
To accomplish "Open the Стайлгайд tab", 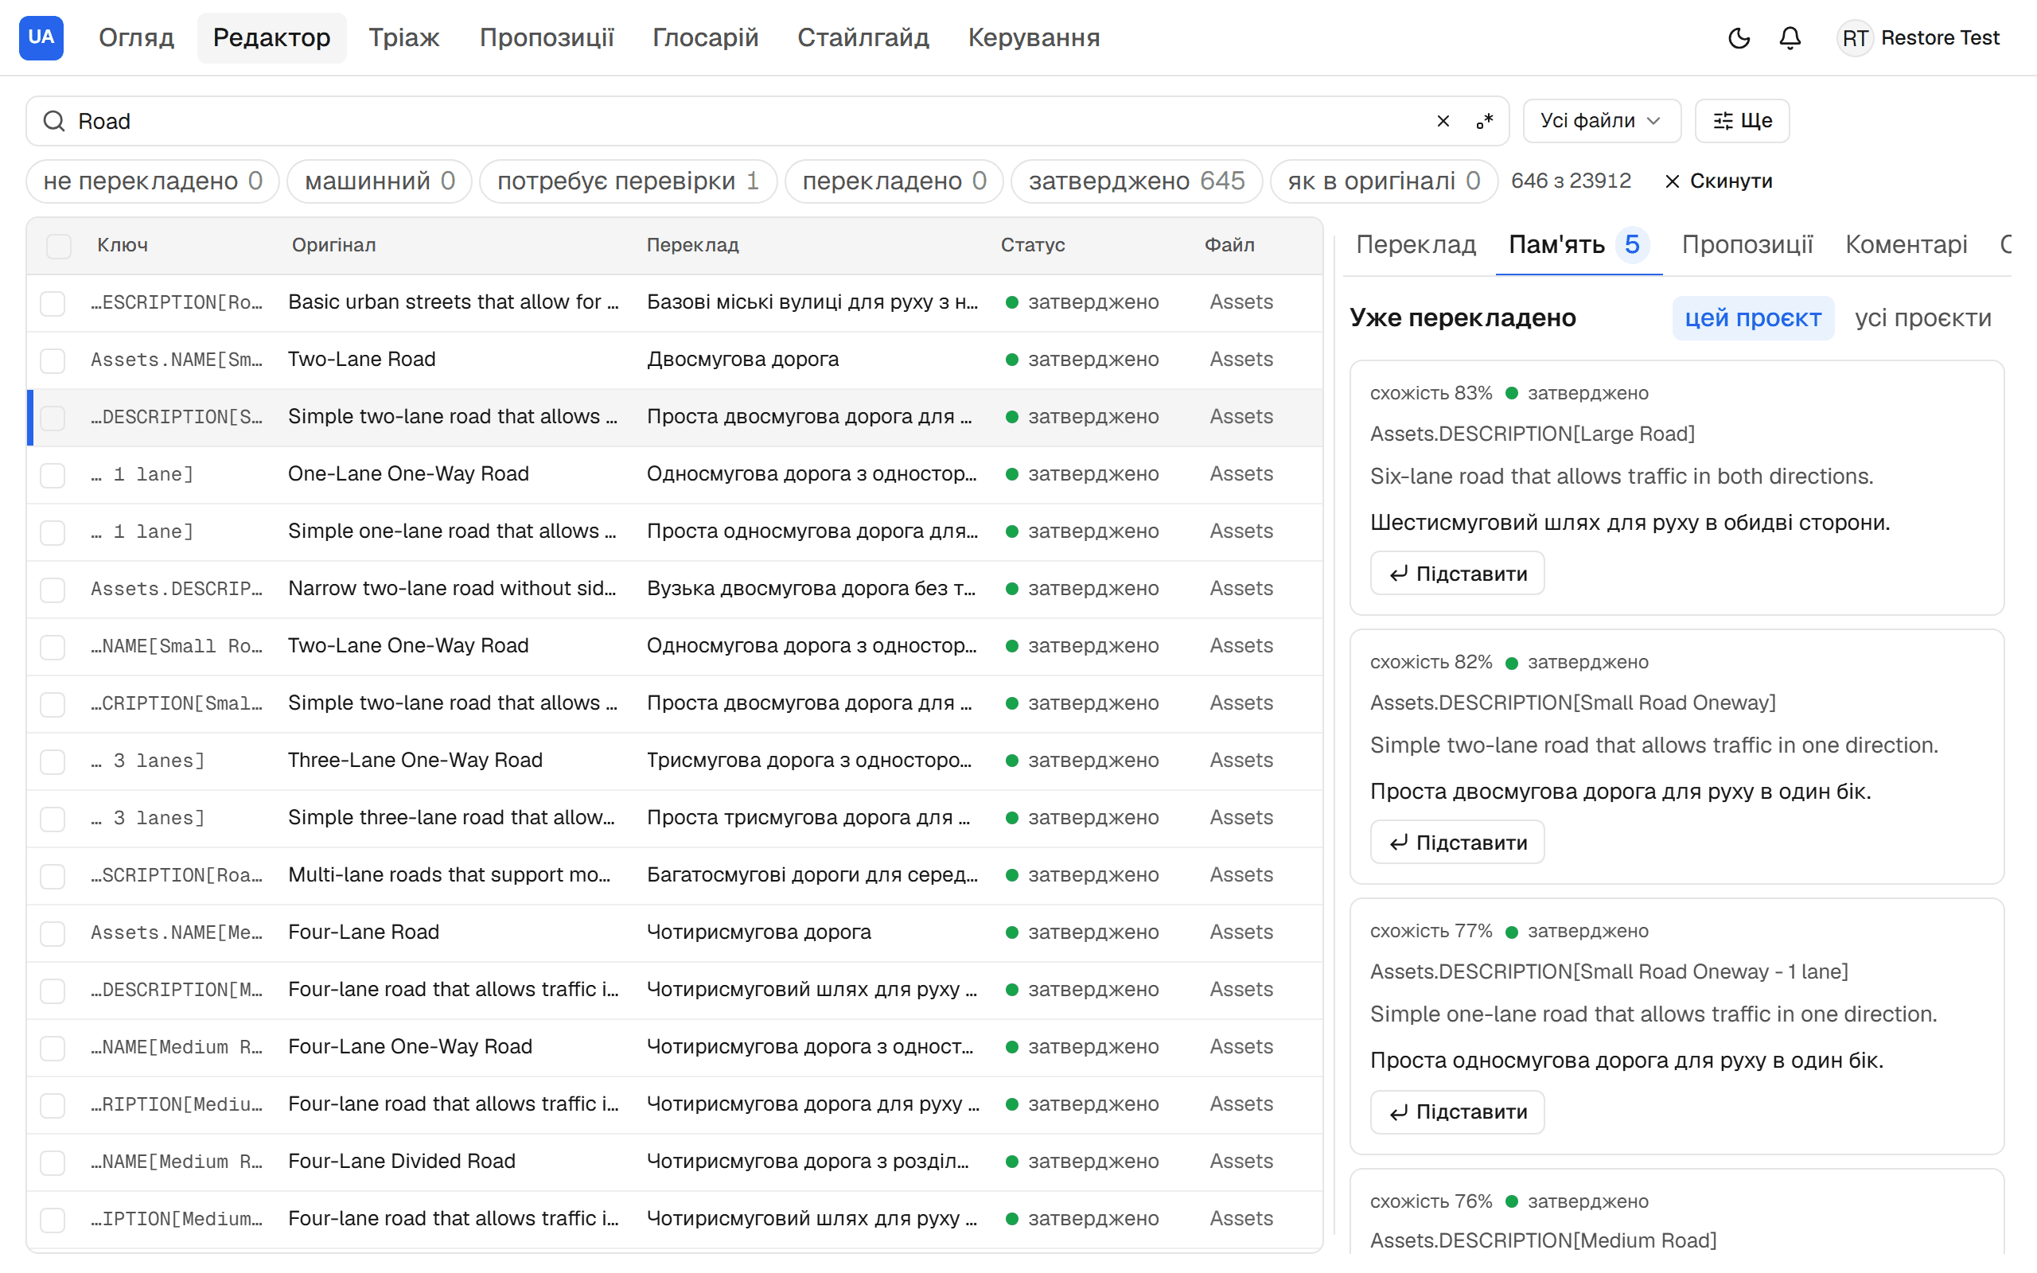I will pyautogui.click(x=863, y=38).
